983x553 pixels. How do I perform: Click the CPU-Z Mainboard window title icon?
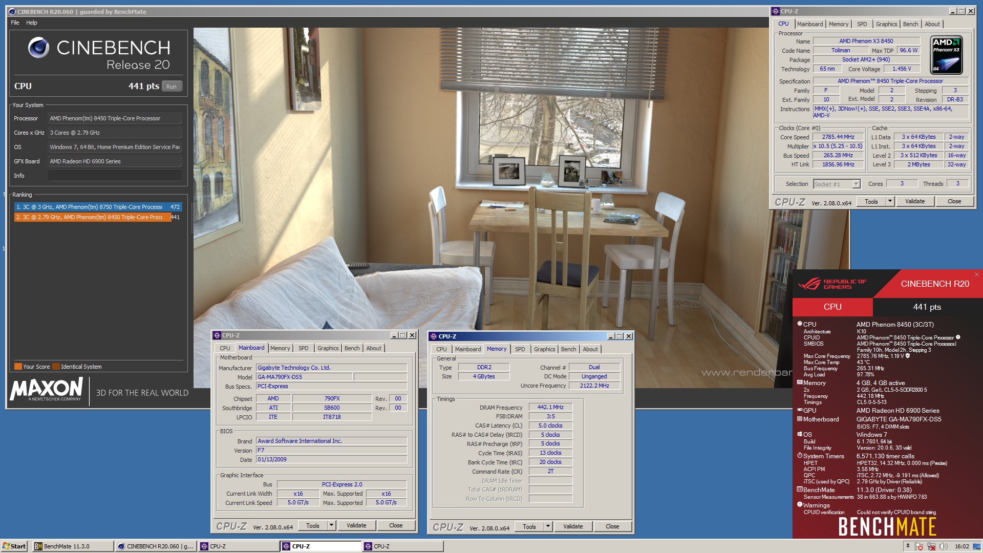217,335
